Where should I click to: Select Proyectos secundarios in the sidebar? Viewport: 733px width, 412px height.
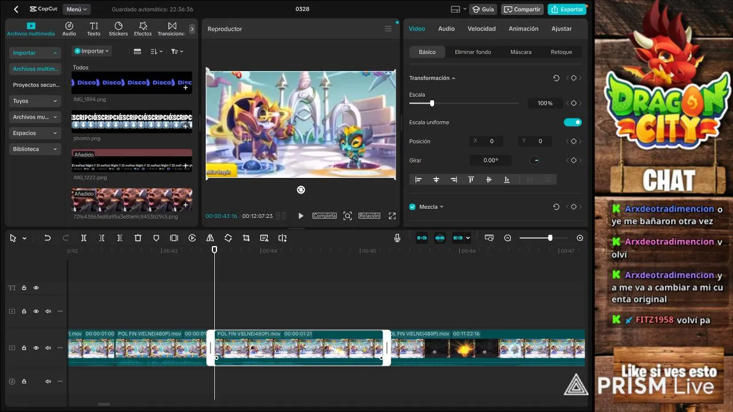[36, 85]
